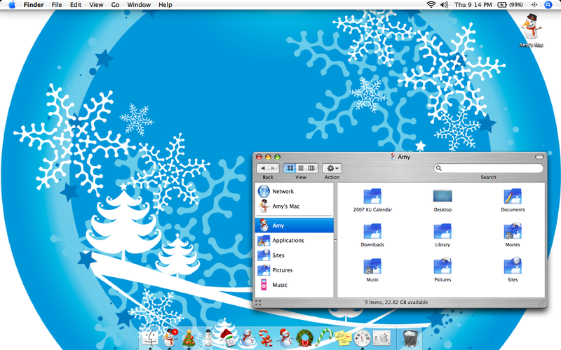The image size is (561, 350).
Task: Open System Preferences from the Dock
Action: coord(381,337)
